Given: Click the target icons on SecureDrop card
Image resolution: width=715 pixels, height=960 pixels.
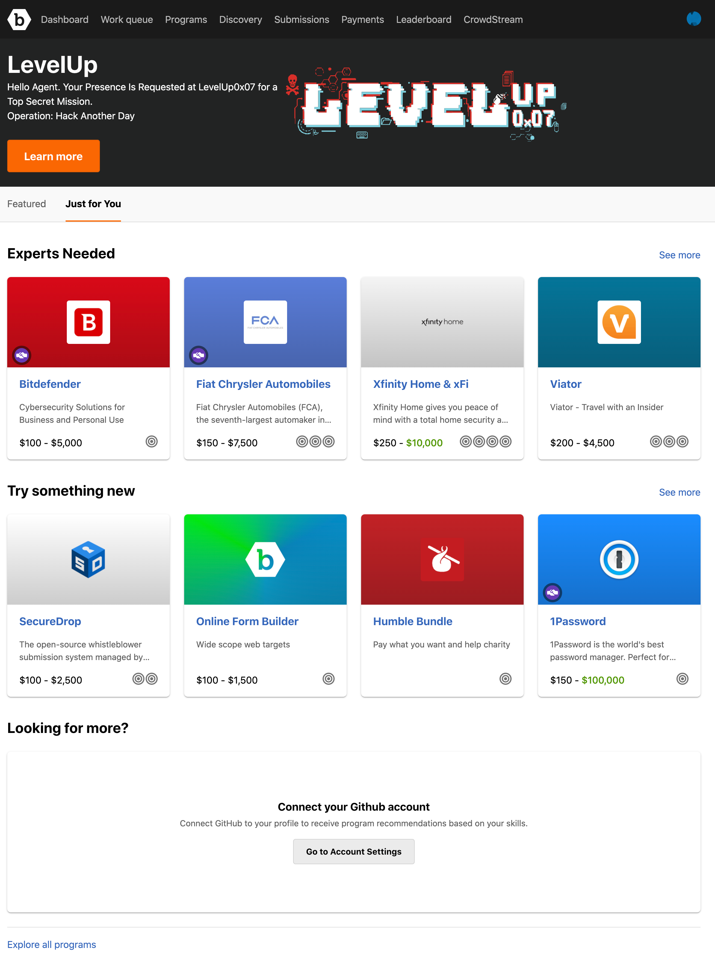Looking at the screenshot, I should click(145, 679).
